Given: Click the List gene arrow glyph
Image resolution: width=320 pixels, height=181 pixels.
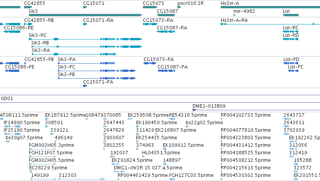Looking at the screenshot, I should [291, 15].
